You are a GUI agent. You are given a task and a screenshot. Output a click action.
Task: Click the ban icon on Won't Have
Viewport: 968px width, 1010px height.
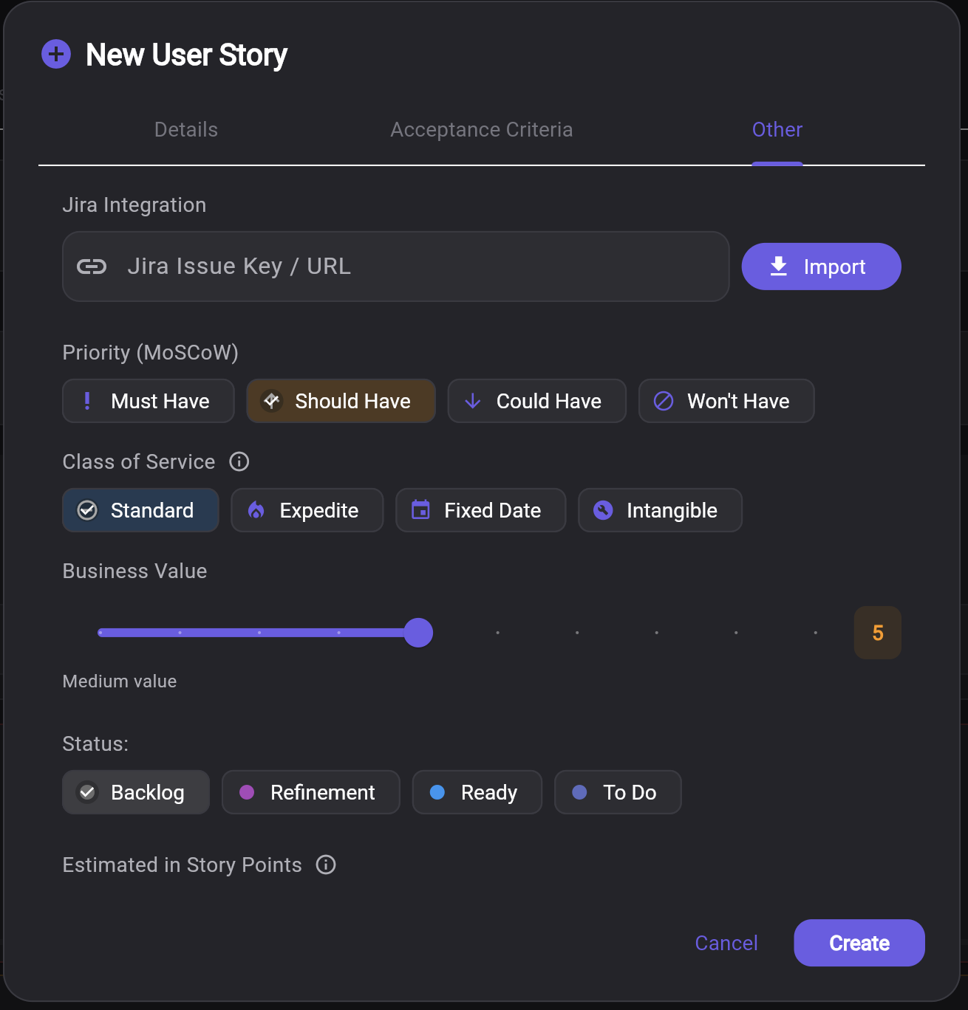point(663,401)
